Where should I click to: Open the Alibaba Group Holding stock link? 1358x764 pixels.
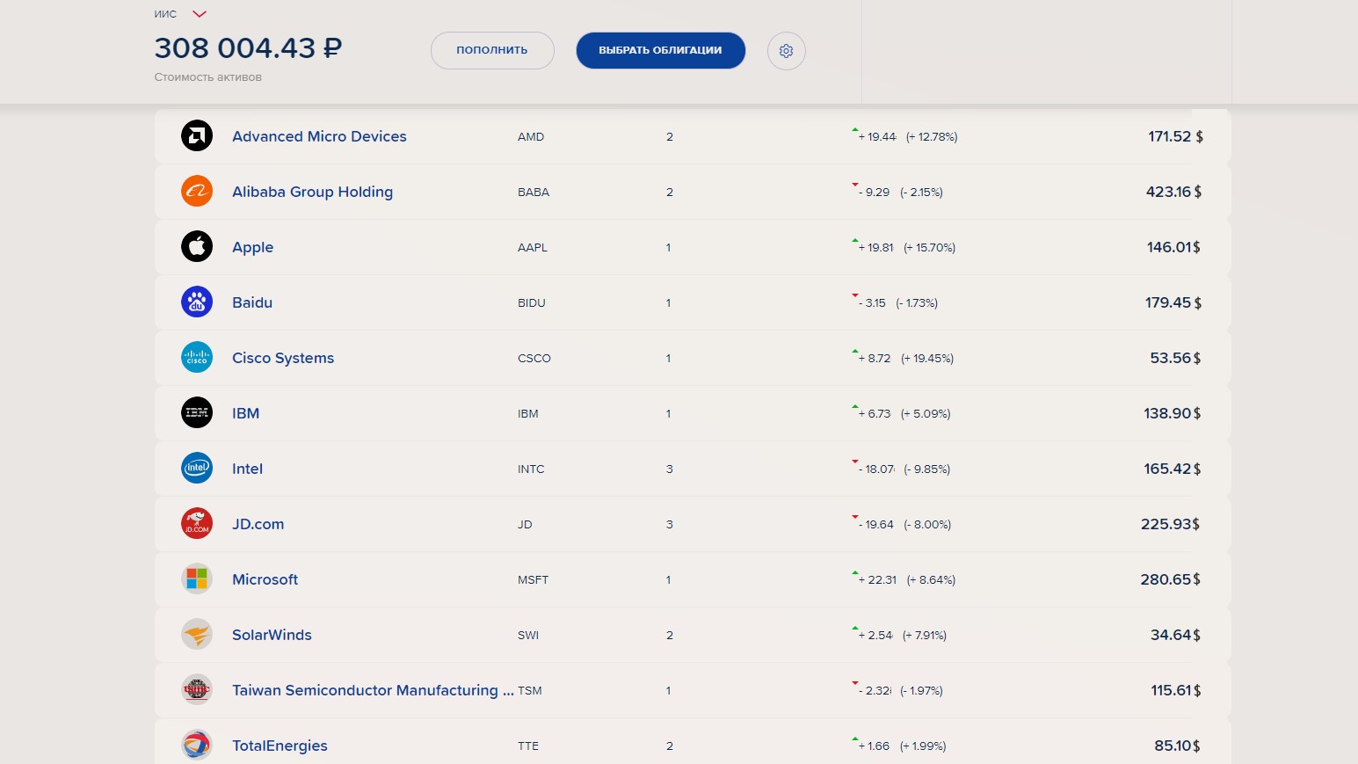click(312, 192)
